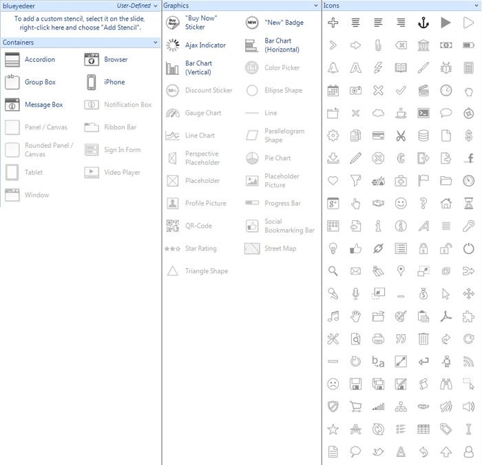Screen dimensions: 482x465
Task: Select the checkmark icon
Action: tap(401, 90)
